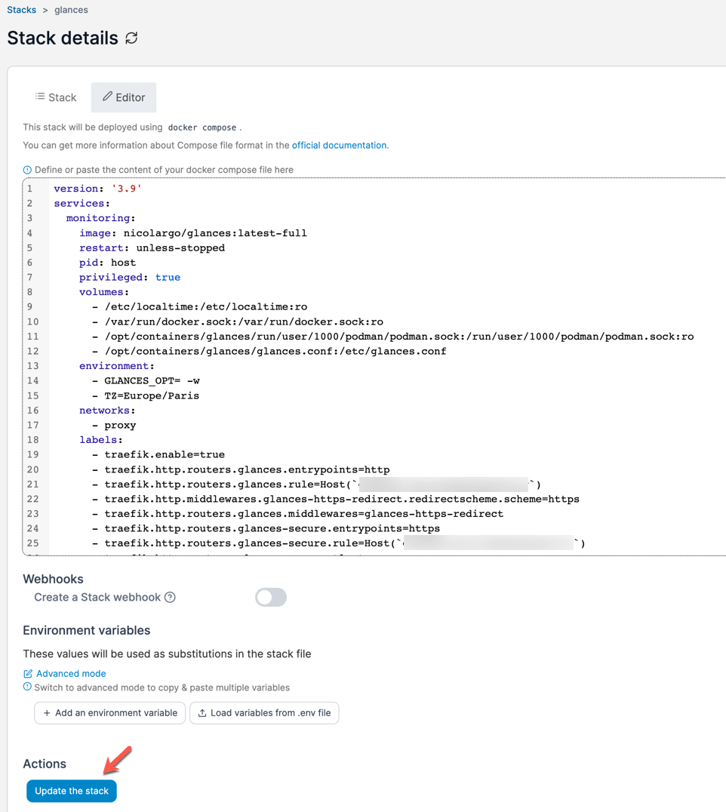Click the image nicolargo/glances line
Viewport: 726px width, 812px height.
click(x=193, y=233)
